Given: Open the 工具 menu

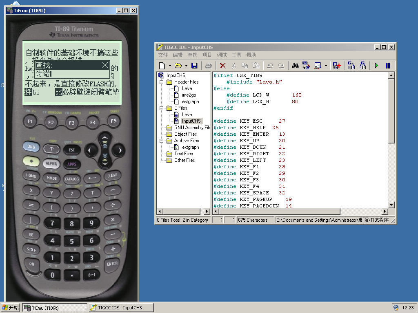Looking at the screenshot, I should [236, 55].
